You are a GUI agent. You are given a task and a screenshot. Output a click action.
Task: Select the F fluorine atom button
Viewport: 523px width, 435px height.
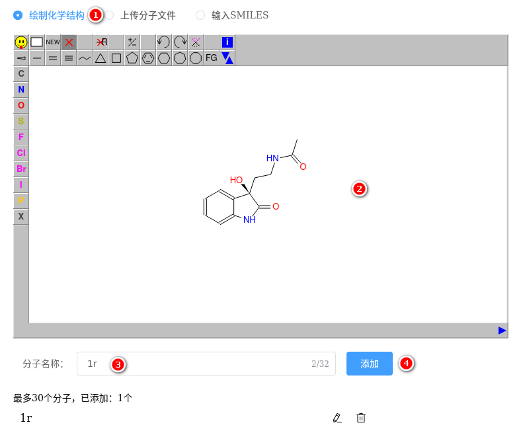click(x=21, y=137)
